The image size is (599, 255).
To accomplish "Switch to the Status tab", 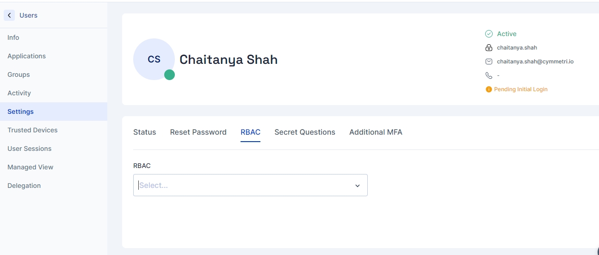I will coord(144,132).
